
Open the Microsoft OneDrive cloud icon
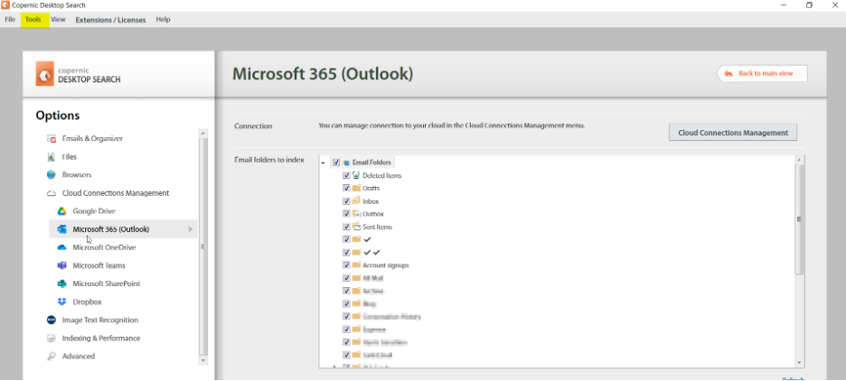pyautogui.click(x=62, y=247)
